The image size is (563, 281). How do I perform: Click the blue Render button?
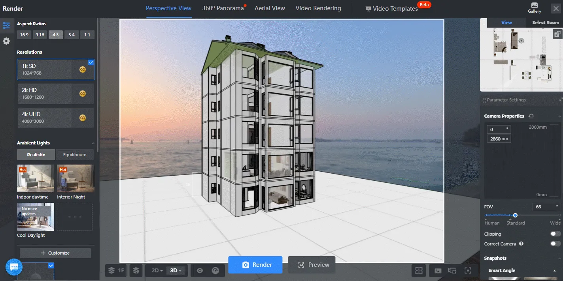[x=255, y=265]
